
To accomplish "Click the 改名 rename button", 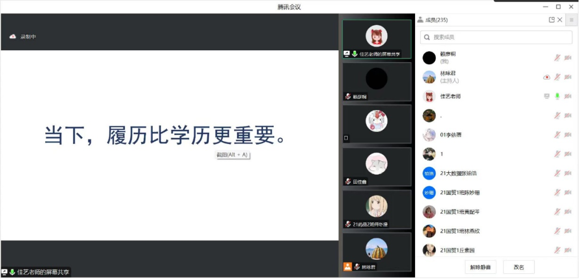I will coord(518,267).
